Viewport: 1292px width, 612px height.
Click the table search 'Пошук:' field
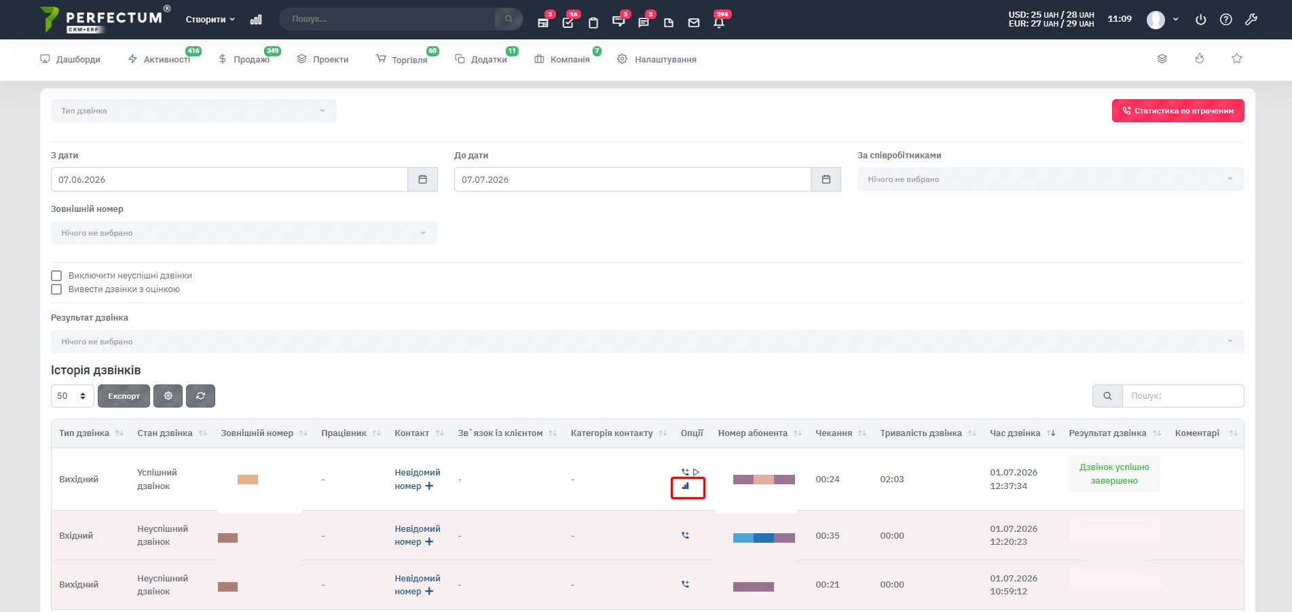1183,396
